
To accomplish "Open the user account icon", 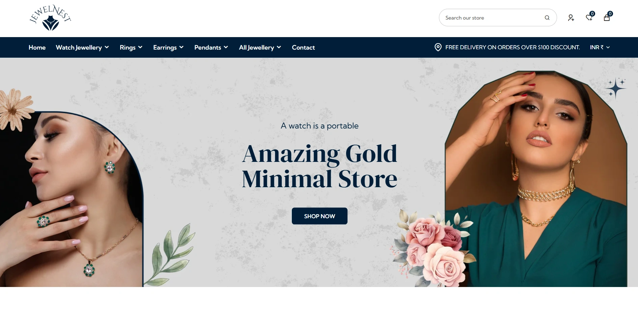I will coord(571,18).
